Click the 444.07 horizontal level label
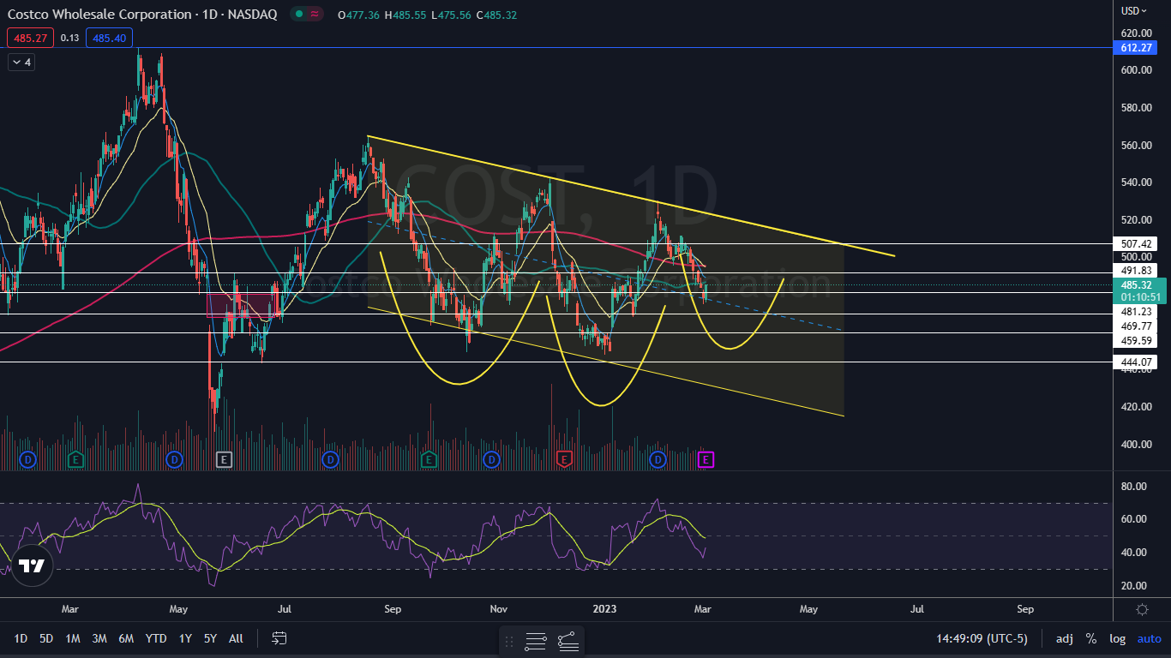Image resolution: width=1171 pixels, height=658 pixels. coord(1134,362)
